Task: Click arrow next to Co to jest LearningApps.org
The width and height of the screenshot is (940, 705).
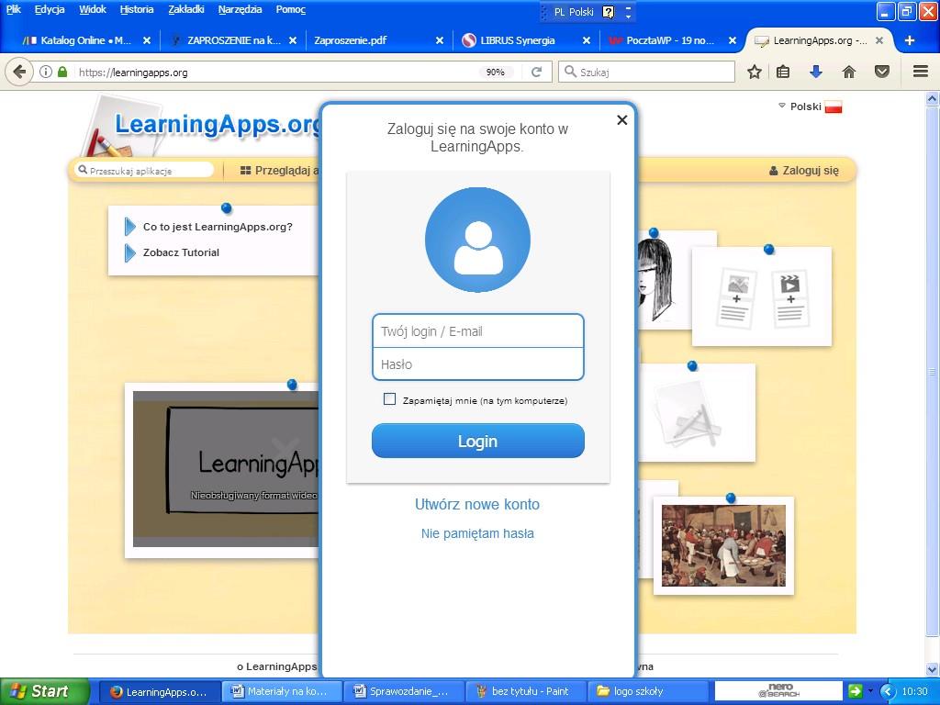Action: pos(130,227)
